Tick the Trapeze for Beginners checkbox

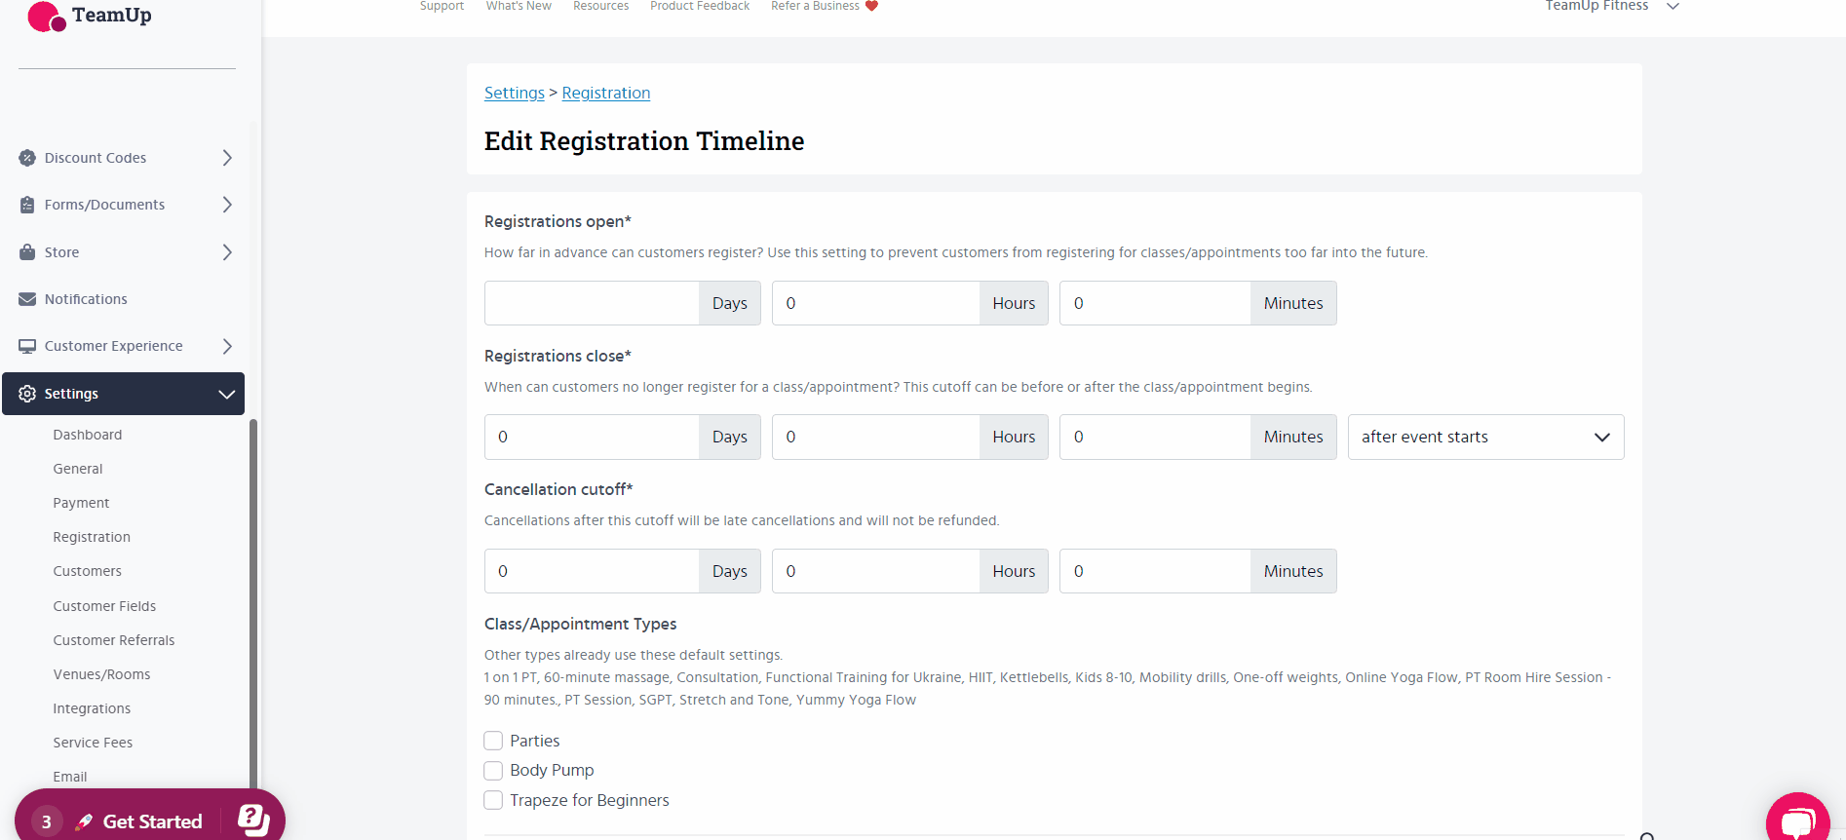pos(494,800)
